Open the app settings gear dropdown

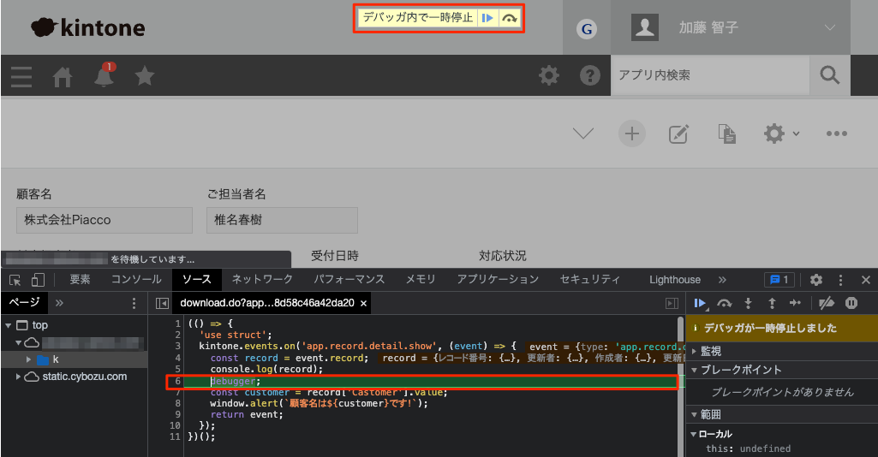pos(781,134)
